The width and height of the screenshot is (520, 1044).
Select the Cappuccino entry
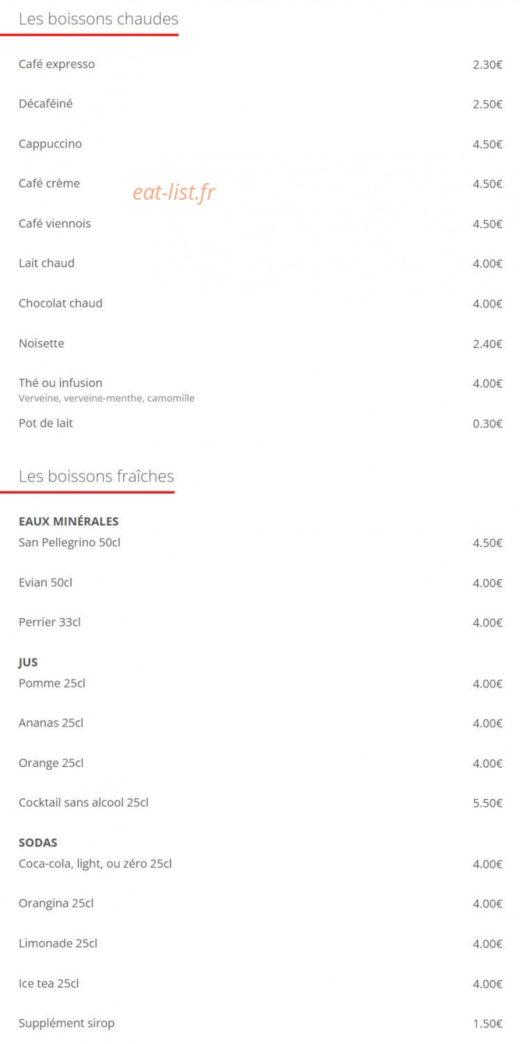[x=50, y=144]
